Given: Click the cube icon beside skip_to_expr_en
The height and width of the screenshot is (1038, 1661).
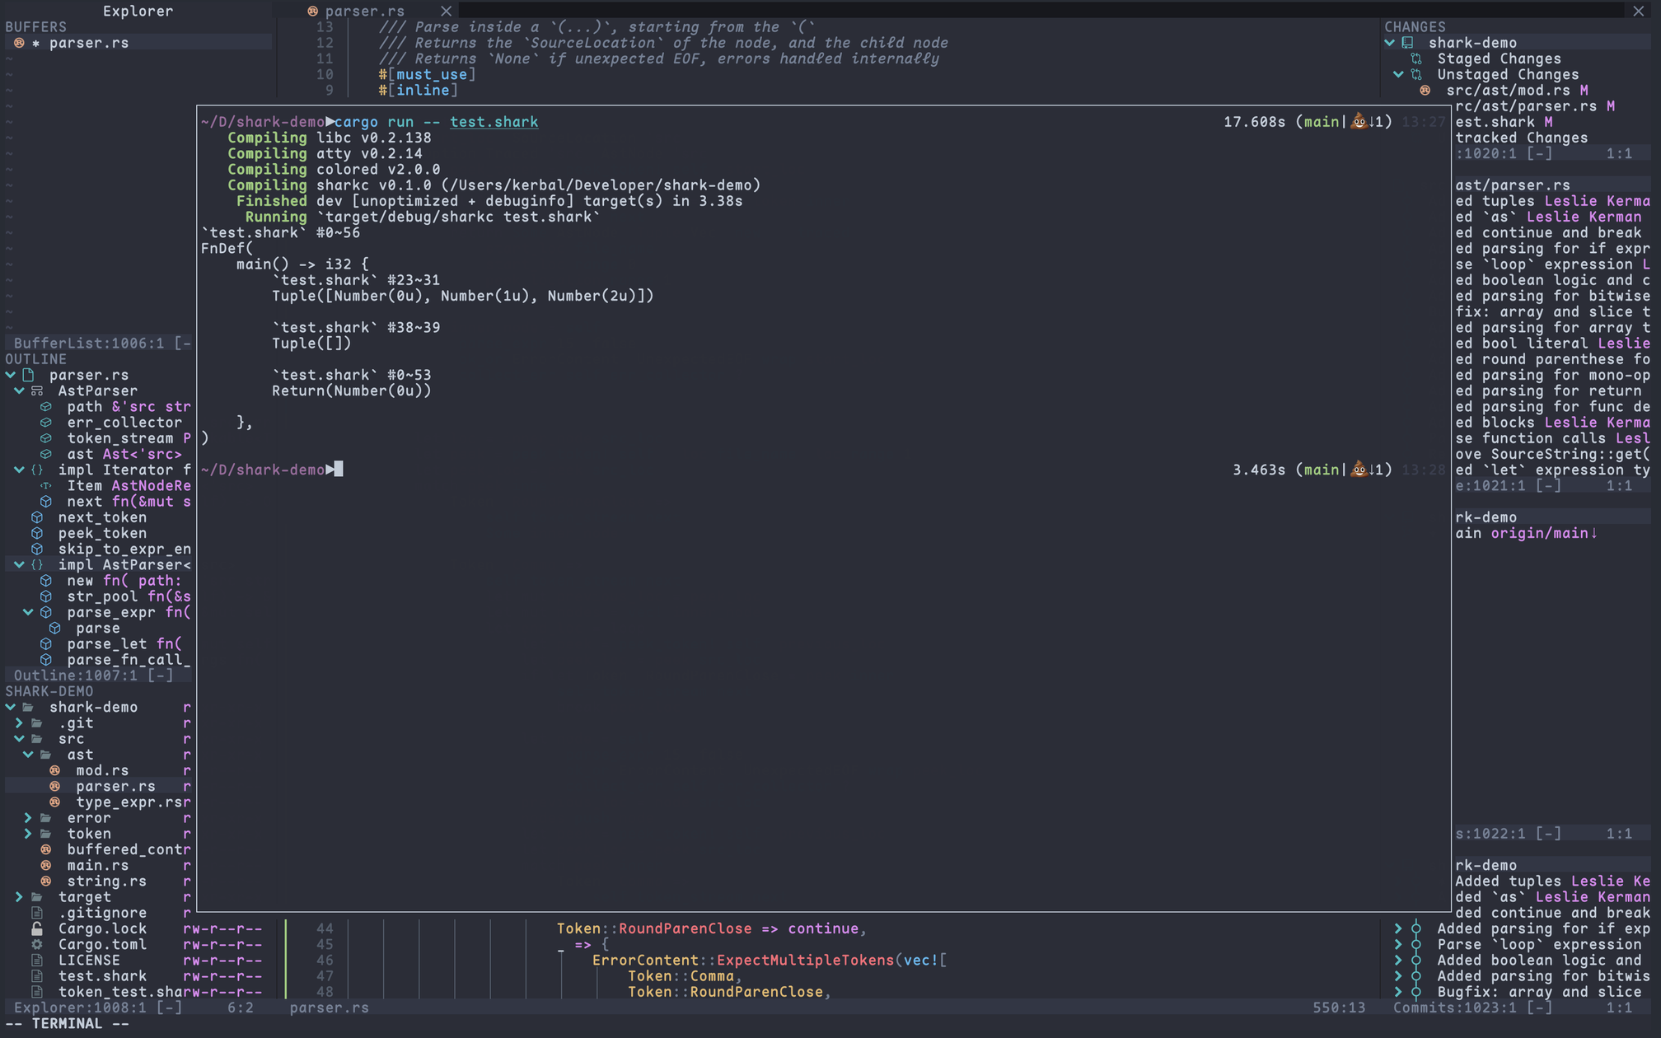Looking at the screenshot, I should point(37,549).
